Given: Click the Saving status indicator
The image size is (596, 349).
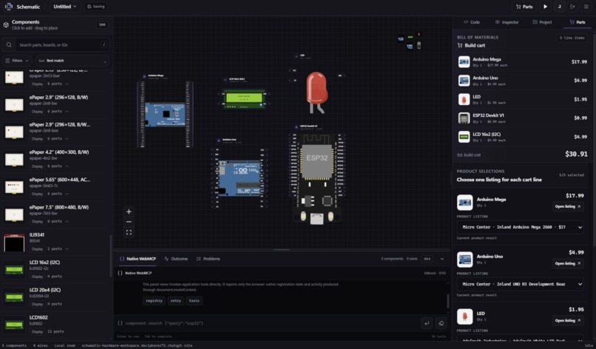Looking at the screenshot, I should coord(96,7).
